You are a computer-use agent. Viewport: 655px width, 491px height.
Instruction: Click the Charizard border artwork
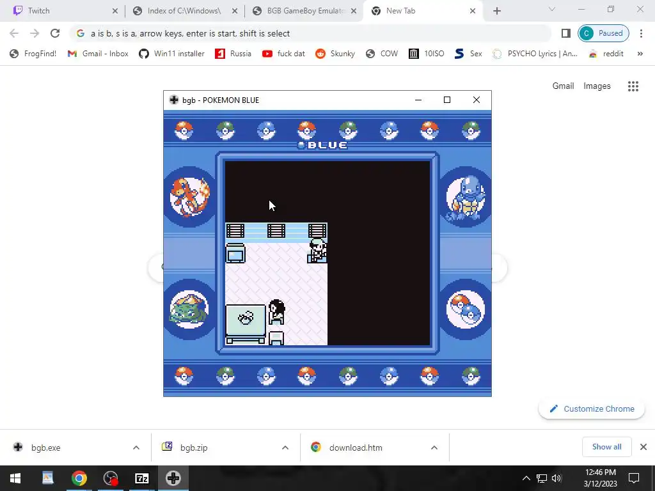click(x=189, y=197)
